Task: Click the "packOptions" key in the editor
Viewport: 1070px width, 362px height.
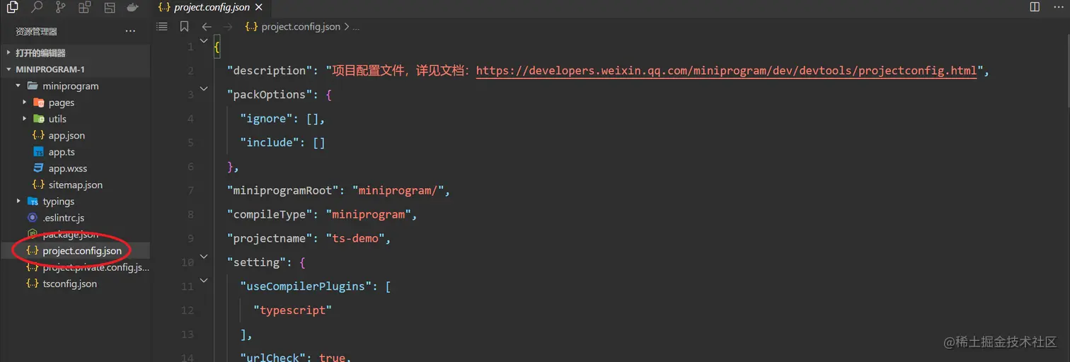Action: pos(266,95)
